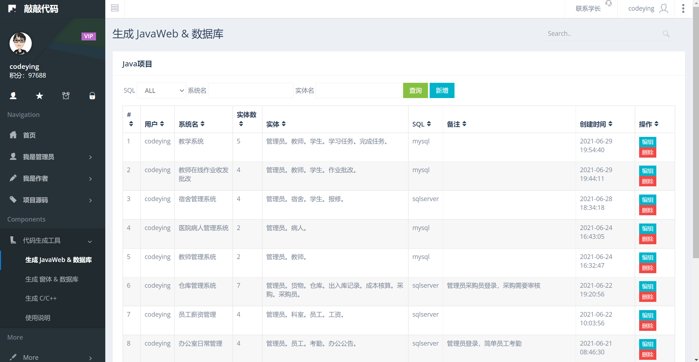This screenshot has width=699, height=362.
Task: Open the vertical three-dot options menu
Action: click(x=683, y=8)
